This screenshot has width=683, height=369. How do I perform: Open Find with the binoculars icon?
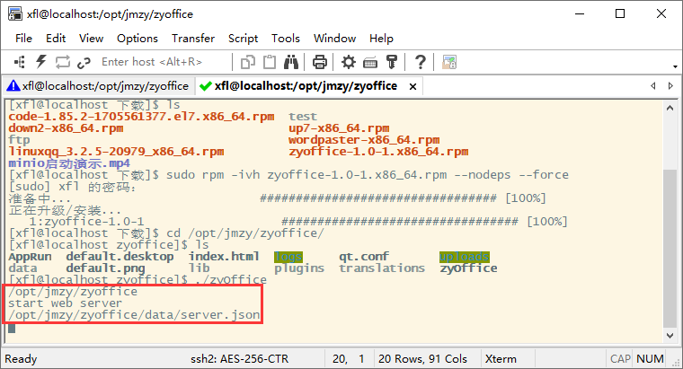(291, 62)
